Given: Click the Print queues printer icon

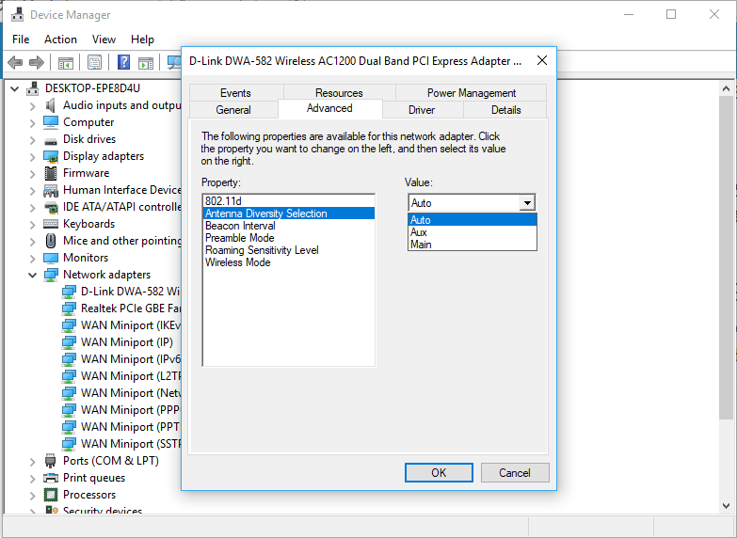Looking at the screenshot, I should point(50,478).
